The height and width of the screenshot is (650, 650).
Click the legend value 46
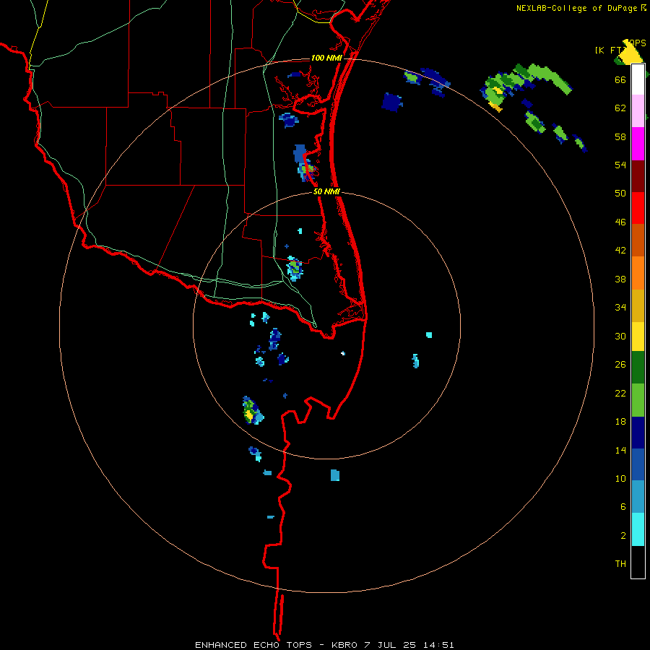620,222
